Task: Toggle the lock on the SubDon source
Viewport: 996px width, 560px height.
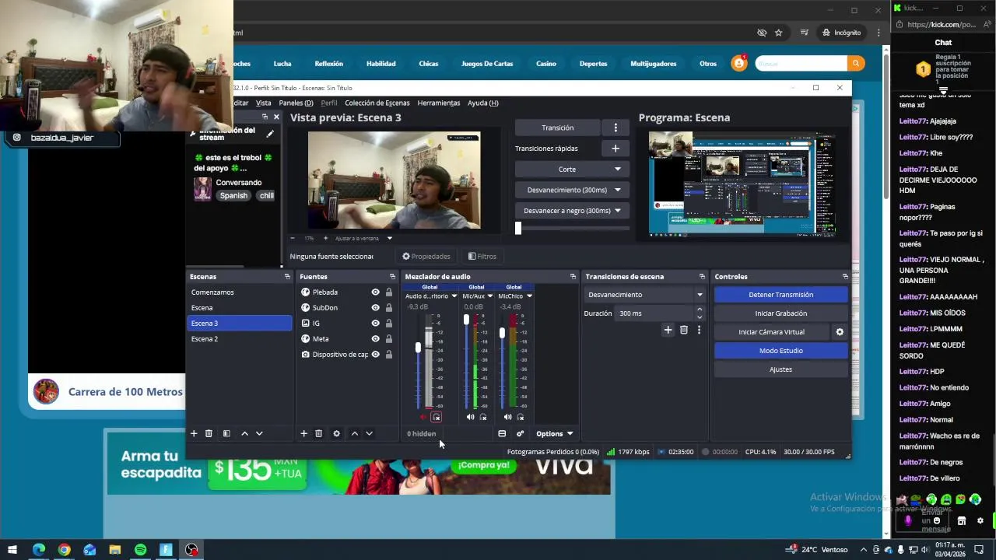Action: 388,307
